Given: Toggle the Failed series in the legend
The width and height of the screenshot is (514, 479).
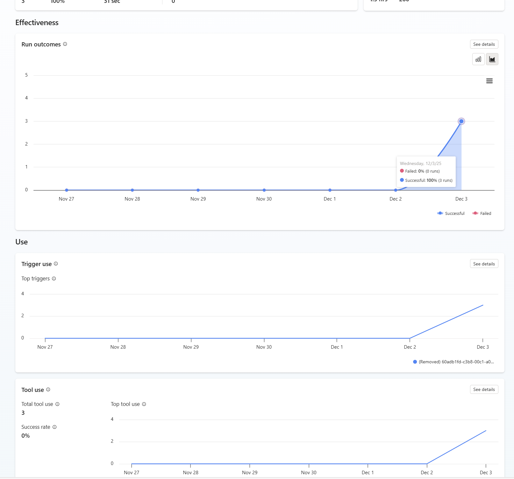Looking at the screenshot, I should click(482, 214).
